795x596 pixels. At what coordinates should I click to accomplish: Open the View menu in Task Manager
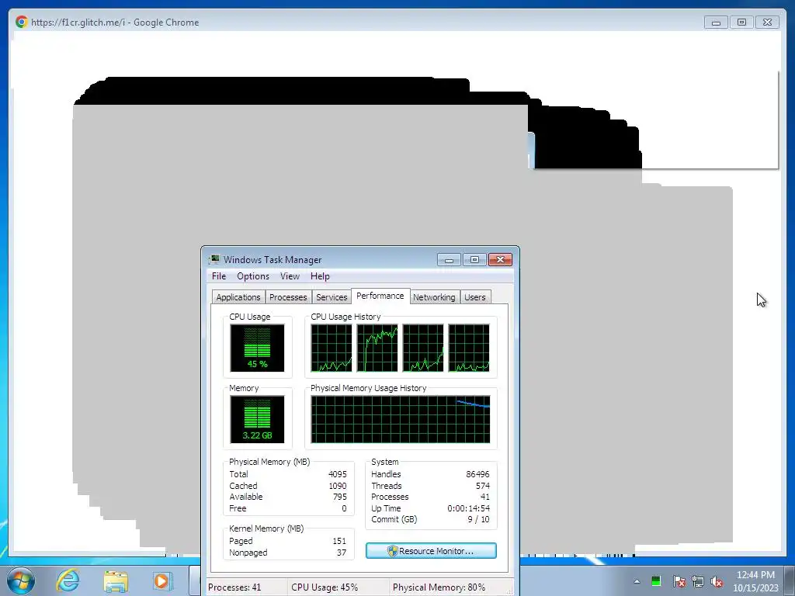click(x=290, y=276)
